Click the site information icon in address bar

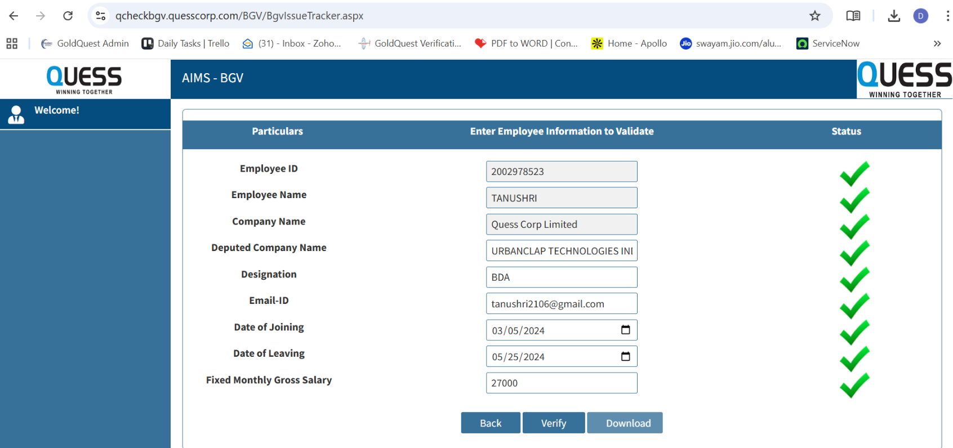101,16
